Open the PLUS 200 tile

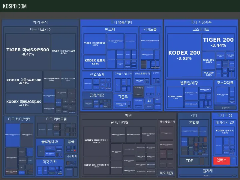click(x=230, y=55)
